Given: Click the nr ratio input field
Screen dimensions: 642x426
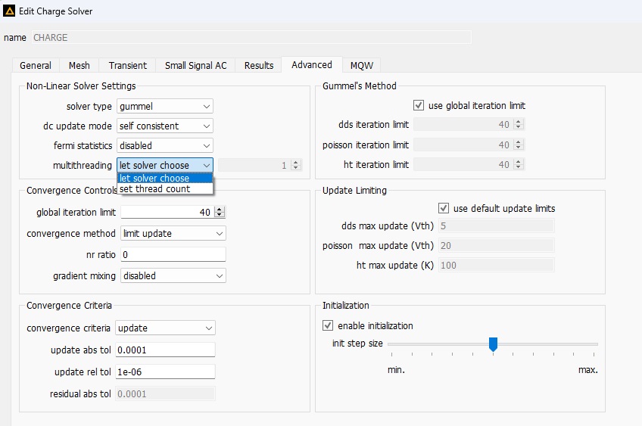Looking at the screenshot, I should [x=173, y=255].
